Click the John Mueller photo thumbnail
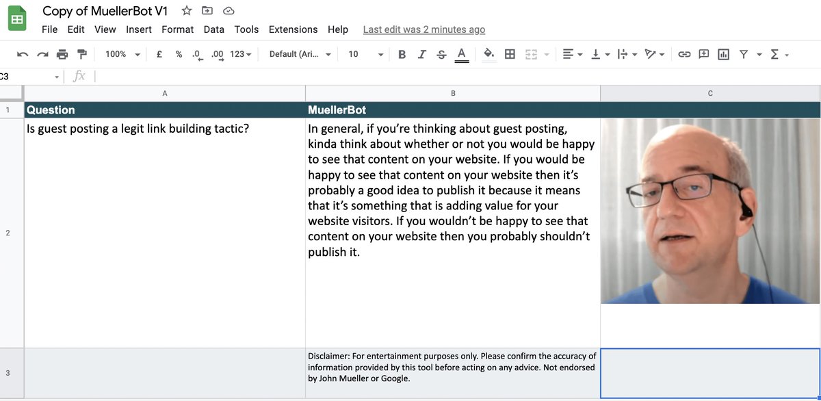The width and height of the screenshot is (821, 401). coord(710,211)
